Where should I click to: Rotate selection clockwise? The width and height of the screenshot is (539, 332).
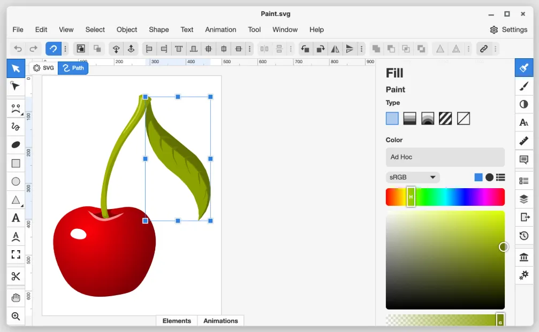(x=321, y=49)
